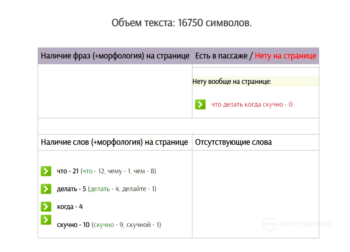Click word count 'когда - 4'
Image resolution: width=350 pixels, height=252 pixels.
click(x=70, y=207)
